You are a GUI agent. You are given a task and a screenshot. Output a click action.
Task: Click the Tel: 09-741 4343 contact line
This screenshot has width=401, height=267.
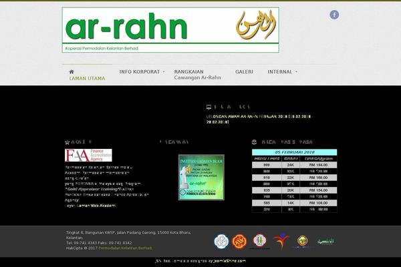coord(99,243)
